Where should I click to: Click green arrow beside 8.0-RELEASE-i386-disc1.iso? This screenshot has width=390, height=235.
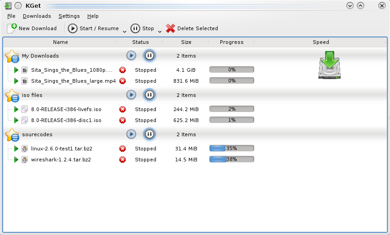[16, 120]
